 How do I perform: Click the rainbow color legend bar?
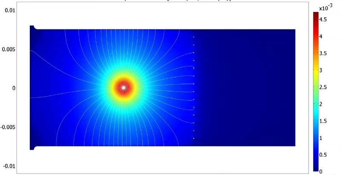pos(316,92)
